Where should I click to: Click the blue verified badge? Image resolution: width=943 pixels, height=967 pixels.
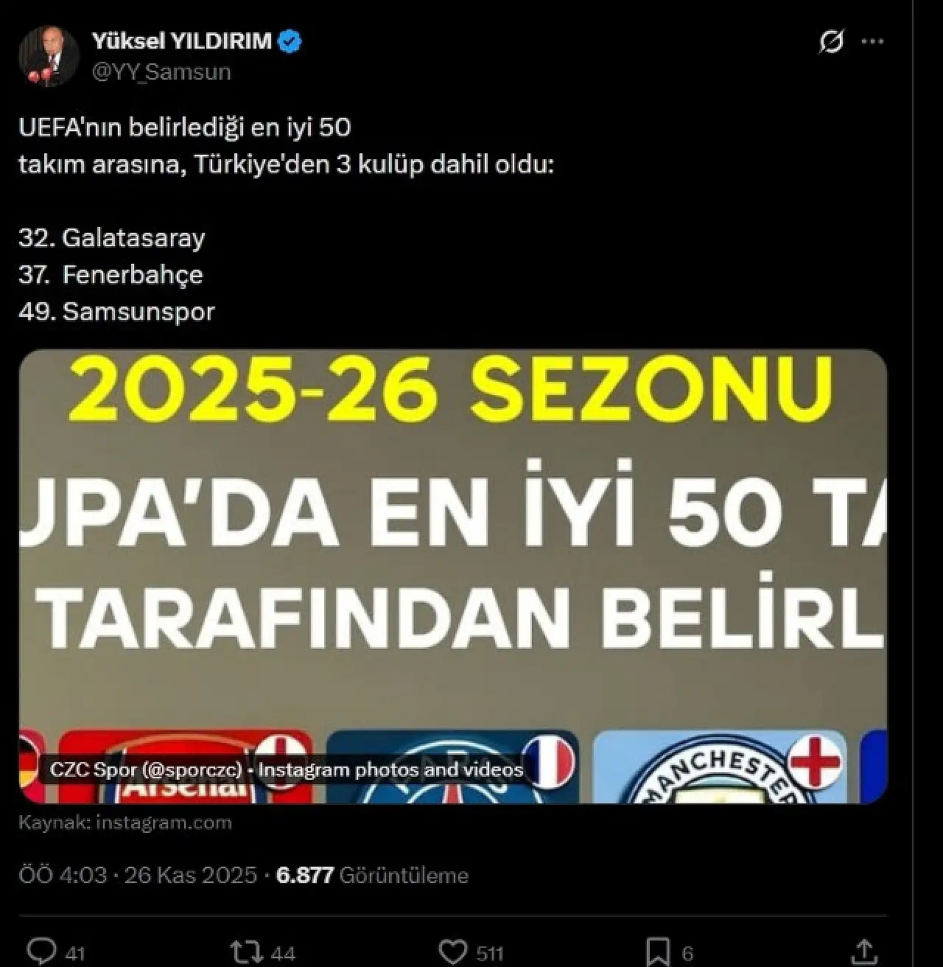pos(290,41)
